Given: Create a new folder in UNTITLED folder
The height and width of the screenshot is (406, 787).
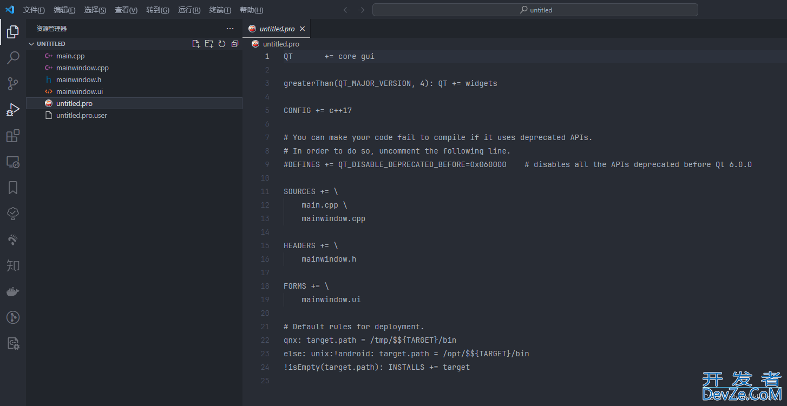Looking at the screenshot, I should pyautogui.click(x=209, y=44).
